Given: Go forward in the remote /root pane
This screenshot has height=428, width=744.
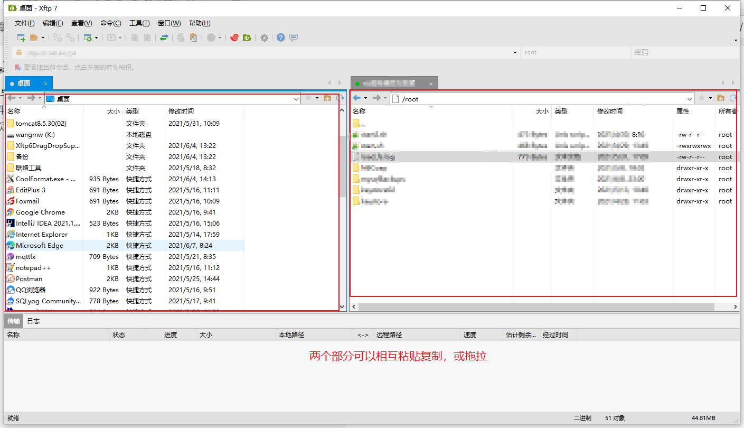Looking at the screenshot, I should pos(376,98).
